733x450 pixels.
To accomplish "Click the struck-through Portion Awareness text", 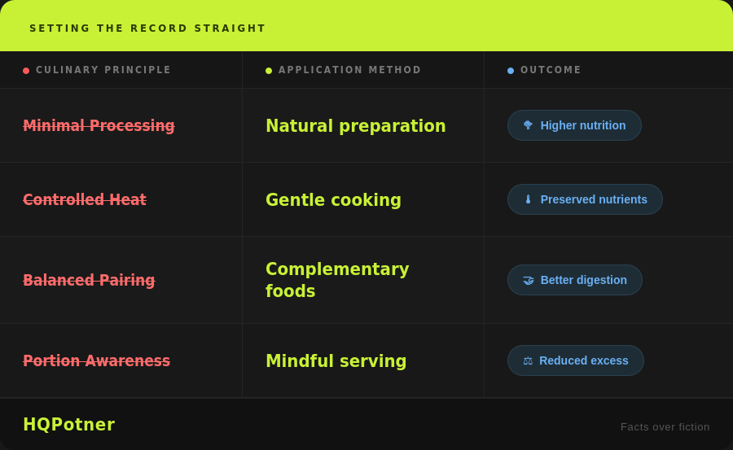I will pyautogui.click(x=96, y=361).
